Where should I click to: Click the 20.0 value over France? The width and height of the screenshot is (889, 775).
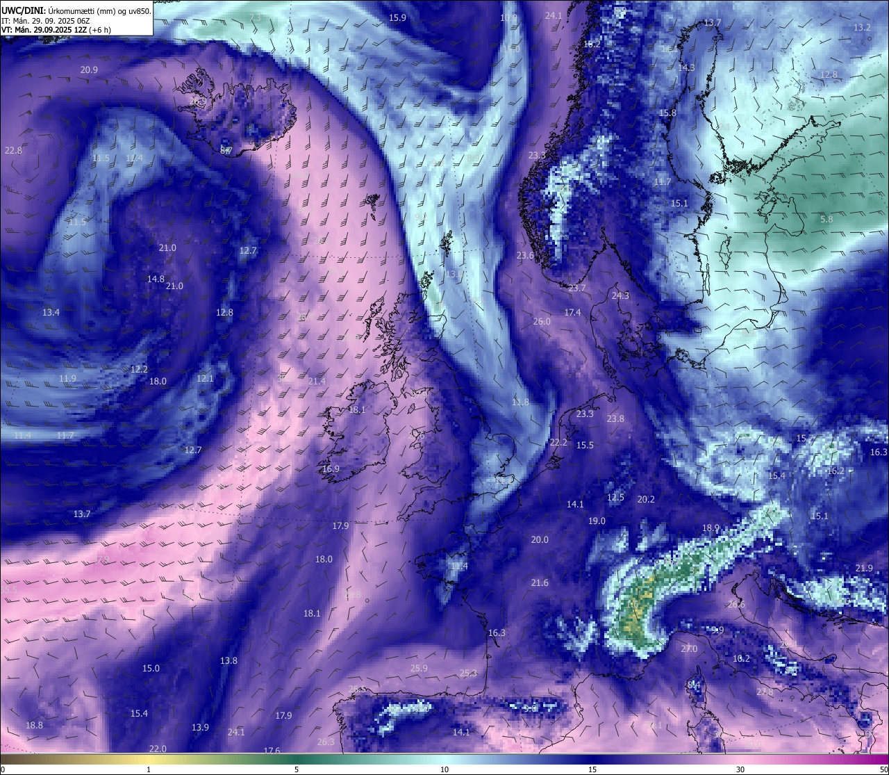pos(540,540)
